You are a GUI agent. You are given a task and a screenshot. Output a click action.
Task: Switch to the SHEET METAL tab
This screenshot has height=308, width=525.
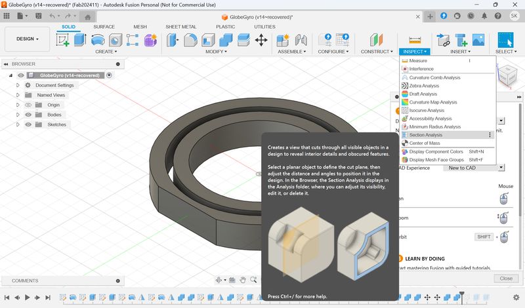click(181, 27)
